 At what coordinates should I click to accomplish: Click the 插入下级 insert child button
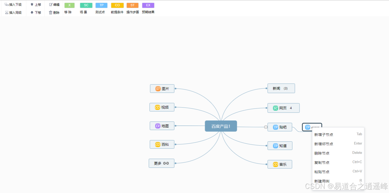13,4
